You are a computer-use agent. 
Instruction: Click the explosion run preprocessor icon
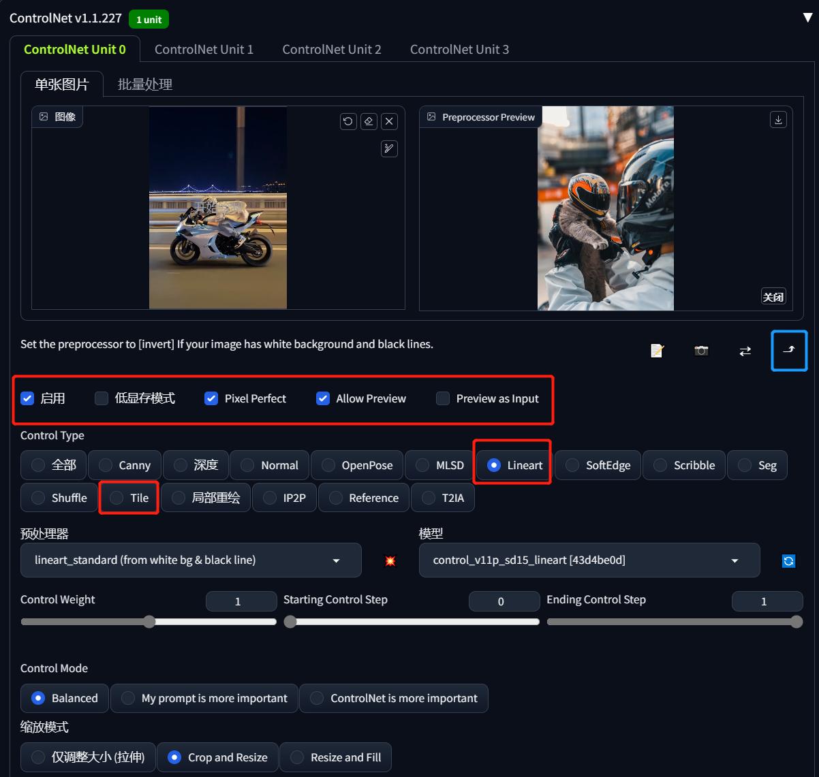point(390,560)
